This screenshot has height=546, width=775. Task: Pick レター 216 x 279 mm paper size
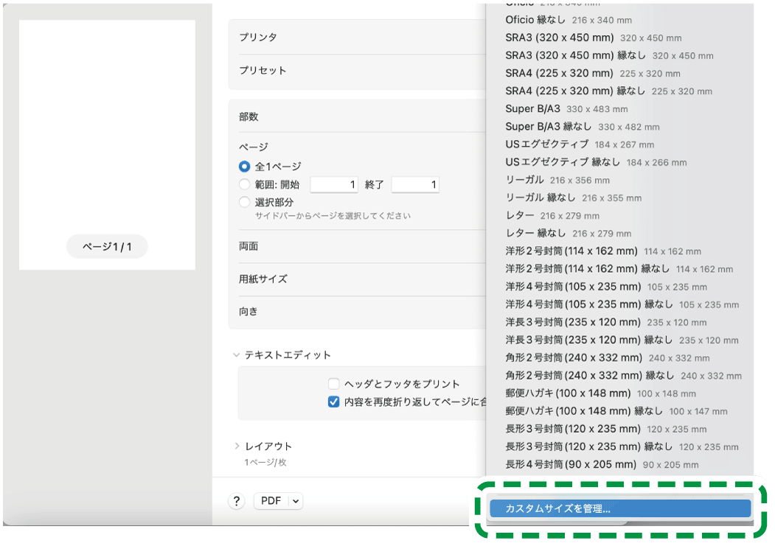coord(552,215)
